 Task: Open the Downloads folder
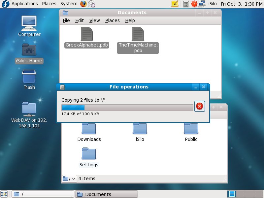coord(89,129)
